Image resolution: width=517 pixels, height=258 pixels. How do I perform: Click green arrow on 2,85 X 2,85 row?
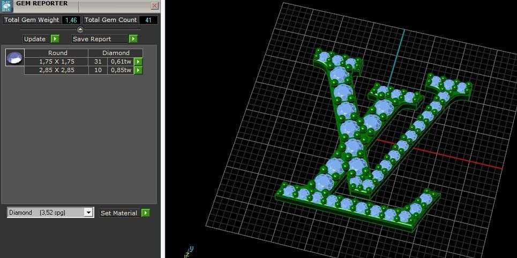(x=138, y=70)
